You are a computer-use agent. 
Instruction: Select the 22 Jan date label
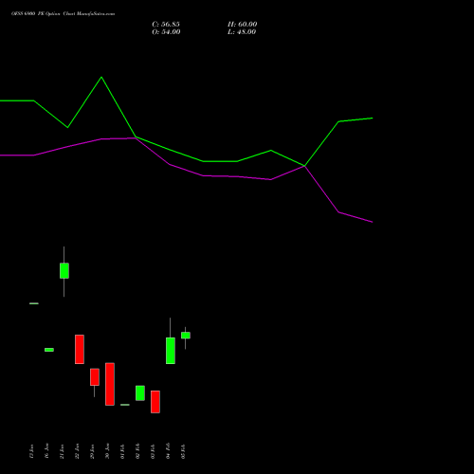(78, 451)
